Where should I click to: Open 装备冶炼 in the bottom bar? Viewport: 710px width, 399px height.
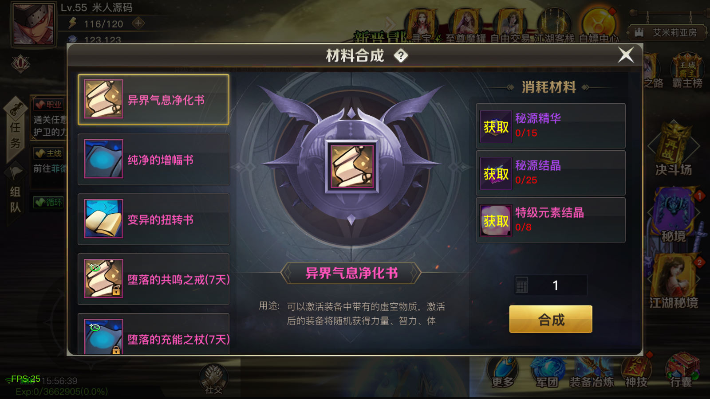[x=592, y=372]
